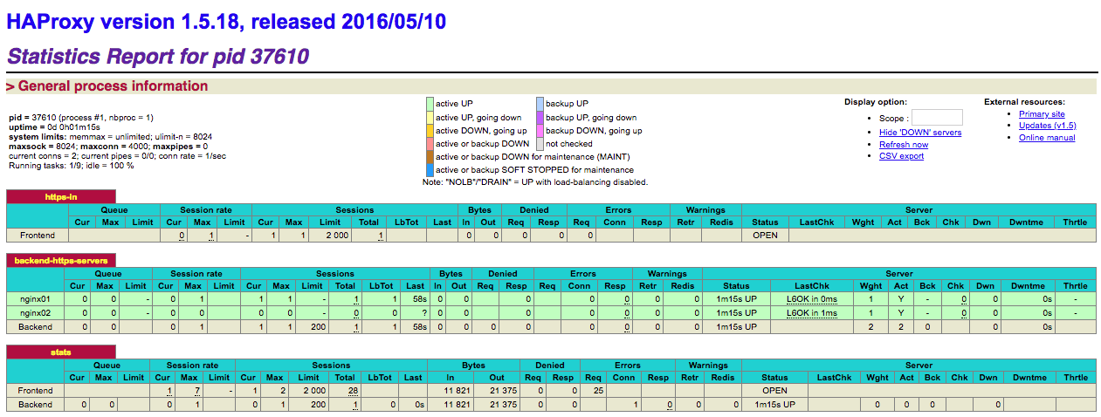Image resolution: width=1101 pixels, height=417 pixels.
Task: Select the nginx02 server row name
Action: (x=36, y=312)
